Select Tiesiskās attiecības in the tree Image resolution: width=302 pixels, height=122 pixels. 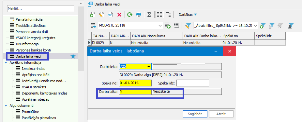click(31, 26)
